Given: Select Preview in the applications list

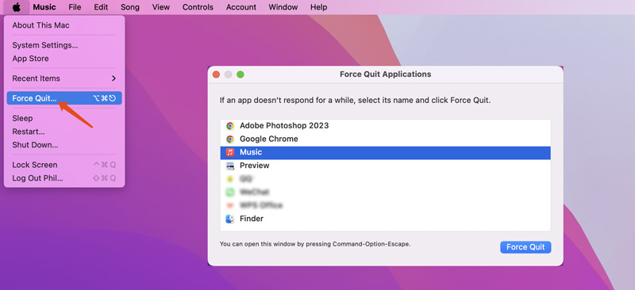Looking at the screenshot, I should click(385, 166).
